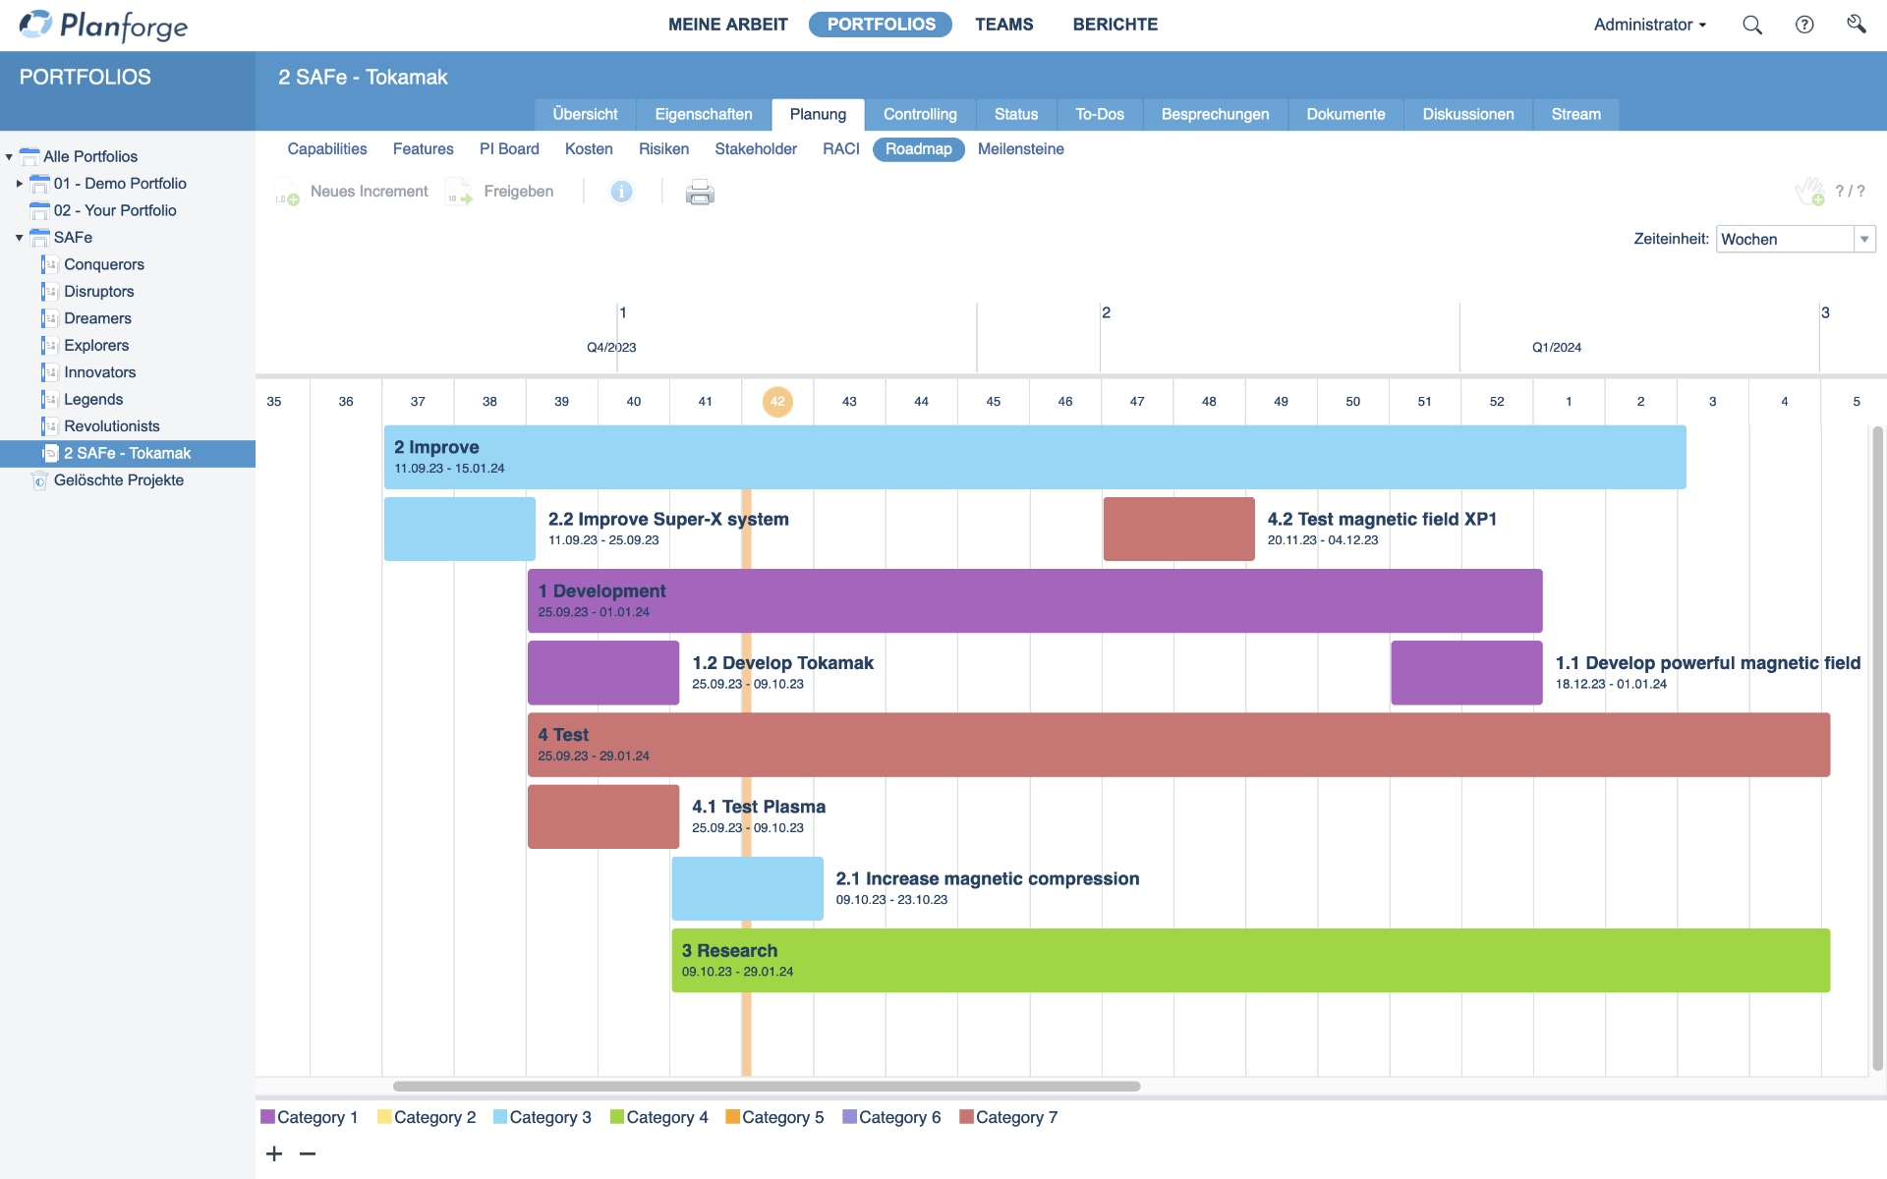Click the PORTFOLIOS menu item
1887x1179 pixels.
(882, 24)
